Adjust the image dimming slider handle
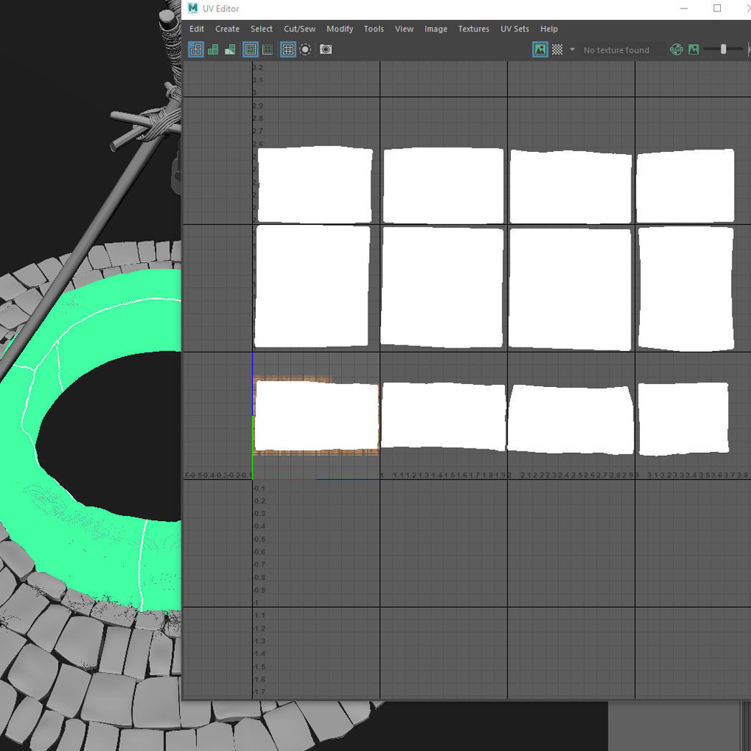 pos(723,49)
